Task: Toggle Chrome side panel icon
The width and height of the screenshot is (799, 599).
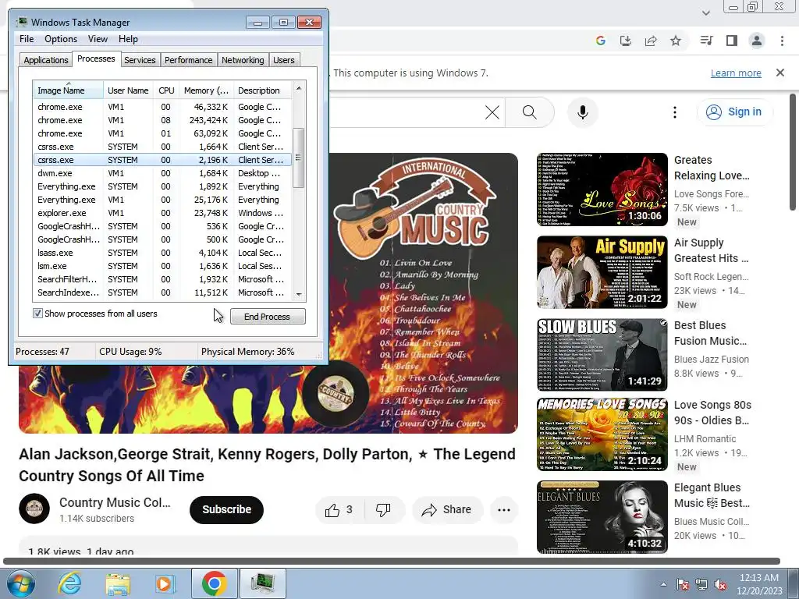Action: [732, 41]
